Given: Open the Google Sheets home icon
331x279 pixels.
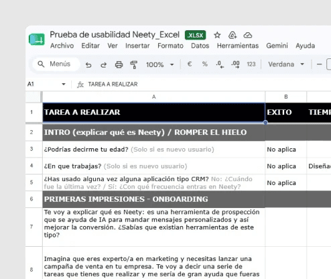Looking at the screenshot, I should (x=37, y=40).
